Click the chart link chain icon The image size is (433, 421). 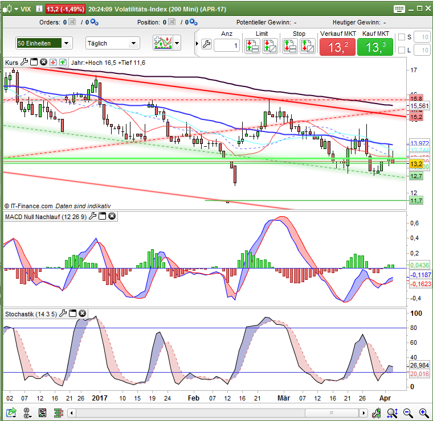coord(27,413)
